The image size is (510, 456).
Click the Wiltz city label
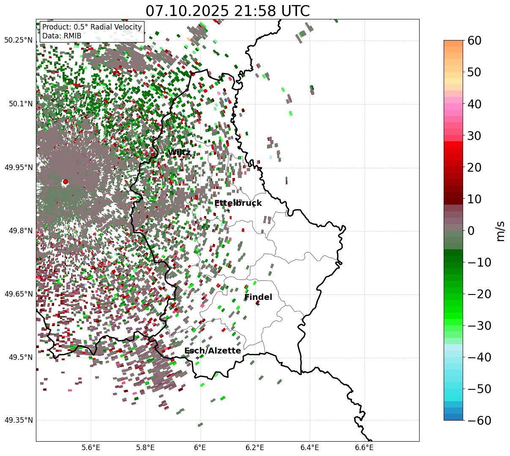click(x=179, y=153)
